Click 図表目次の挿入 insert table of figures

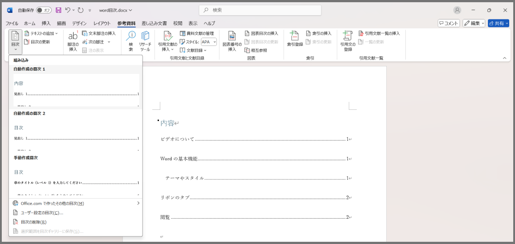tap(261, 33)
